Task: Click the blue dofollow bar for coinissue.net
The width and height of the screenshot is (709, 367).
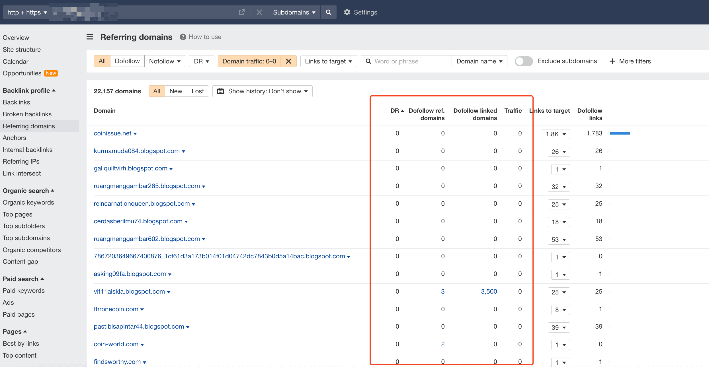Action: 619,133
